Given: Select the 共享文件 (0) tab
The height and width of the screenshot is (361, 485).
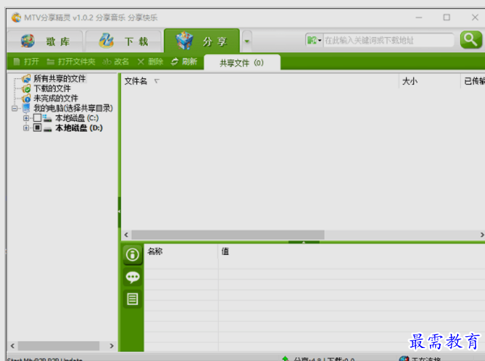Looking at the screenshot, I should [242, 63].
